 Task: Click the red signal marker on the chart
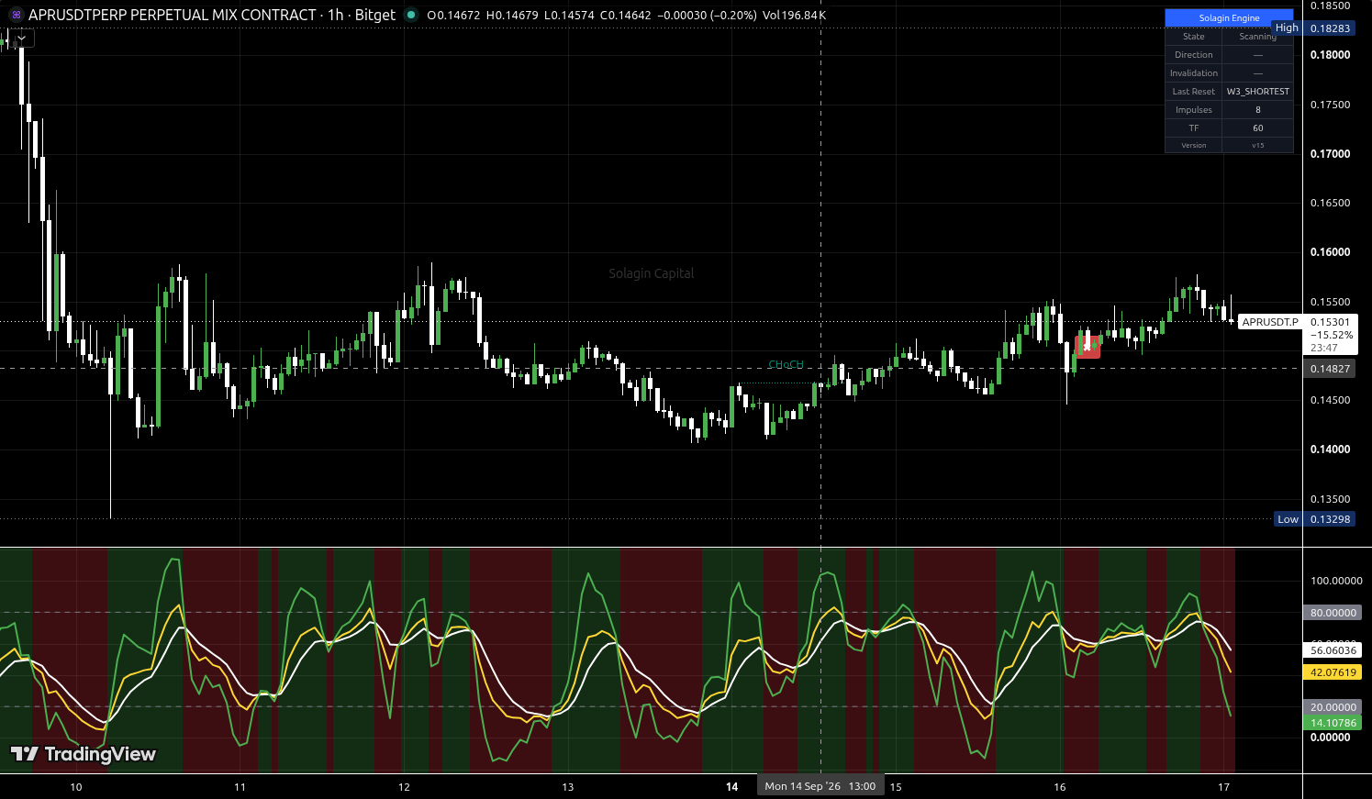(x=1088, y=347)
